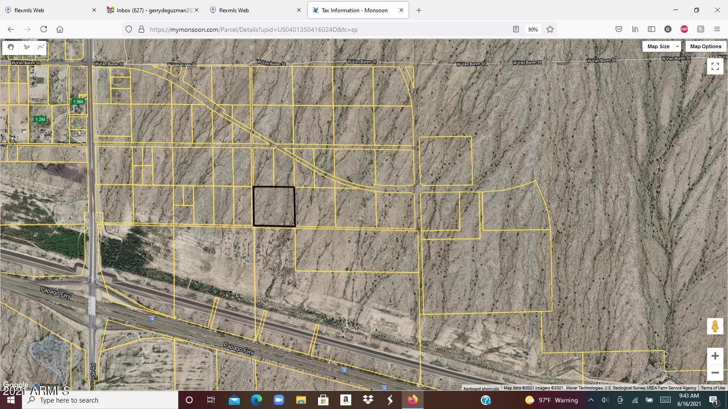Open the Map Size dropdown
The image size is (728, 409).
pos(661,46)
